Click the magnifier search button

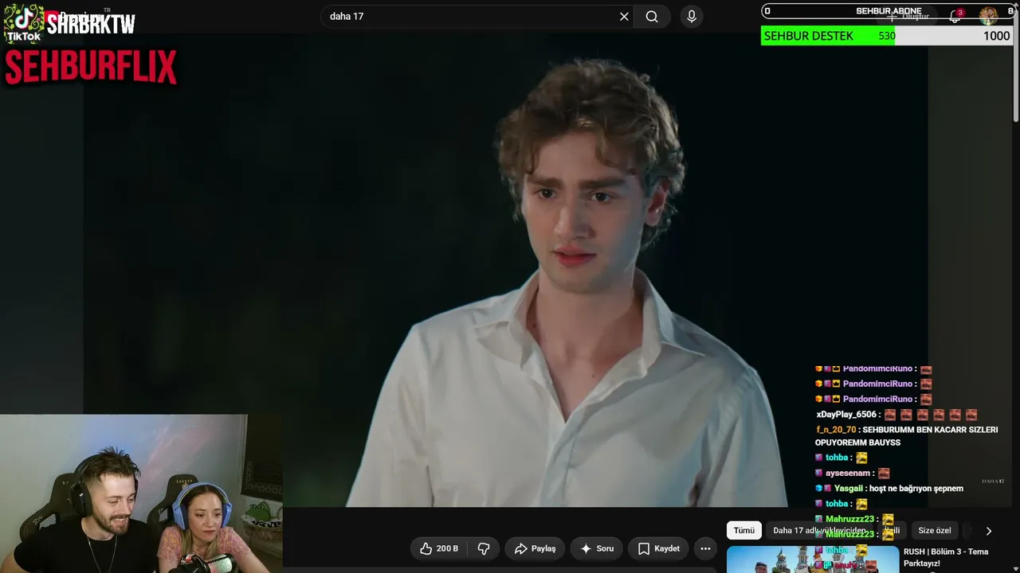pyautogui.click(x=652, y=17)
